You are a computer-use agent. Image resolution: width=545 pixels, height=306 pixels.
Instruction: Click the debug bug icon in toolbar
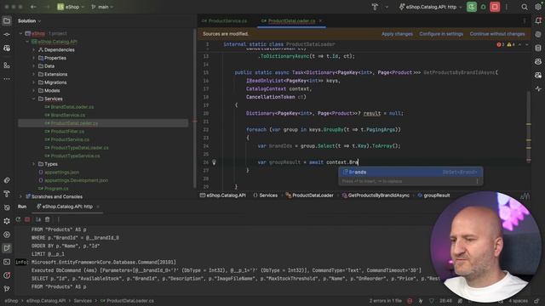pyautogui.click(x=483, y=7)
